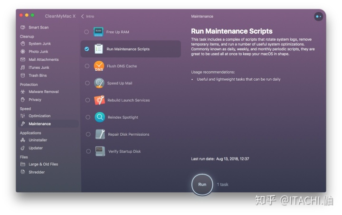Enable the Flush DNS Cache checkbox
This screenshot has width=342, height=215.
pyautogui.click(x=87, y=66)
